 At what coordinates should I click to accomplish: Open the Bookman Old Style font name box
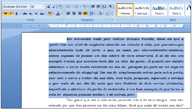[17, 7]
